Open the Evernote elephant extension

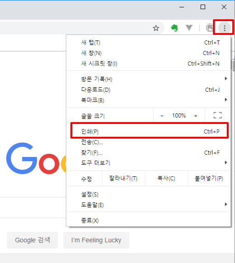click(x=174, y=28)
